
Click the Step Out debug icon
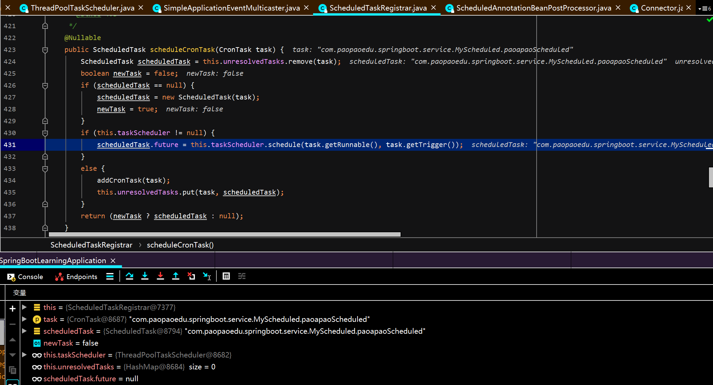point(176,276)
